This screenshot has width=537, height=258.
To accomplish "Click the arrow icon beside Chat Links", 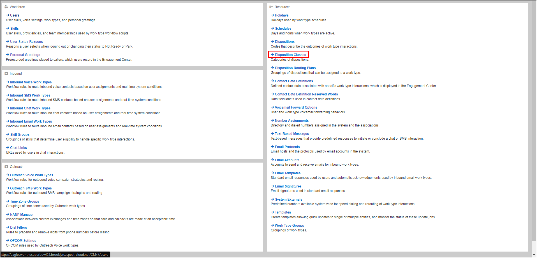I will pos(7,147).
